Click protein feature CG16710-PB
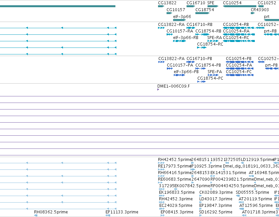The width and height of the screenshot is (279, 217). click(x=190, y=62)
